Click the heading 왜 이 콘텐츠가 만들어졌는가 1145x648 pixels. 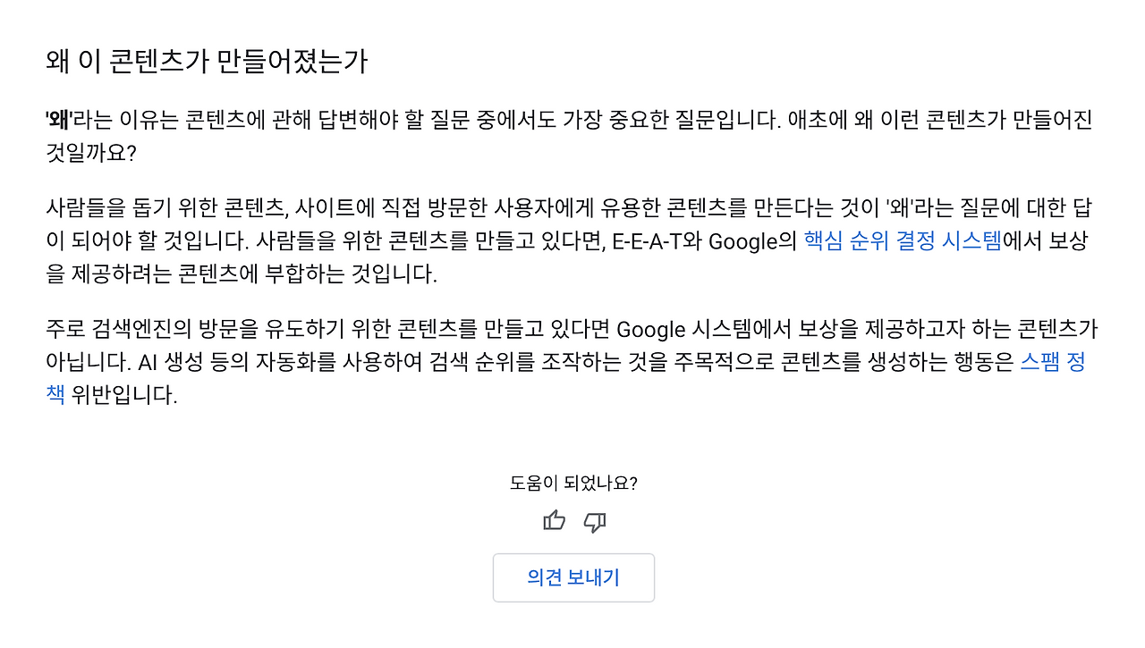[207, 63]
